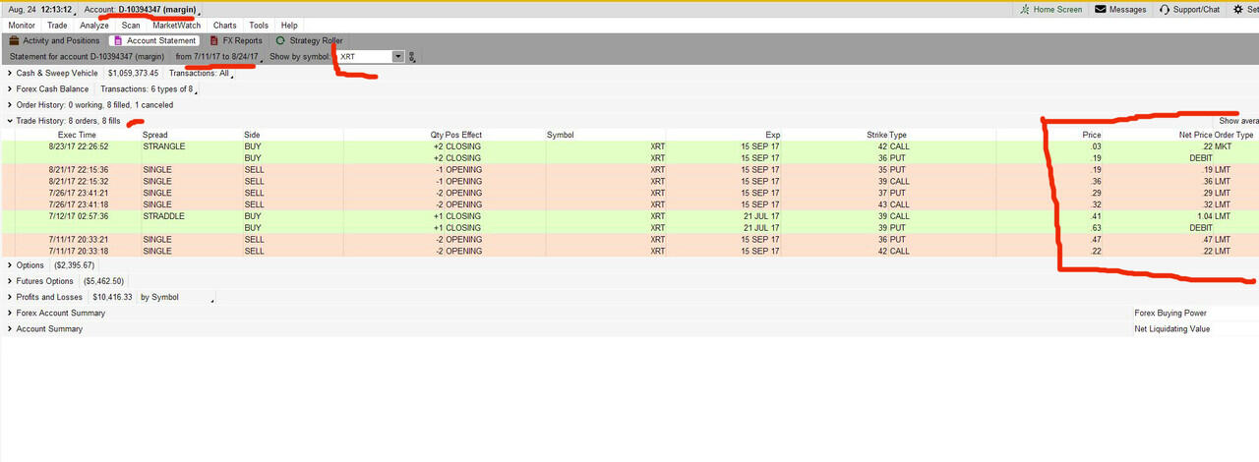The height and width of the screenshot is (462, 1259).
Task: Switch to the MarketWatch tab
Action: [x=177, y=25]
